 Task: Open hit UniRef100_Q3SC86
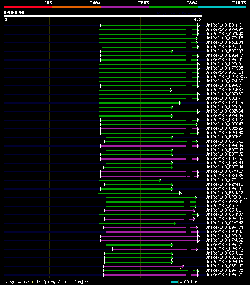[224, 176]
